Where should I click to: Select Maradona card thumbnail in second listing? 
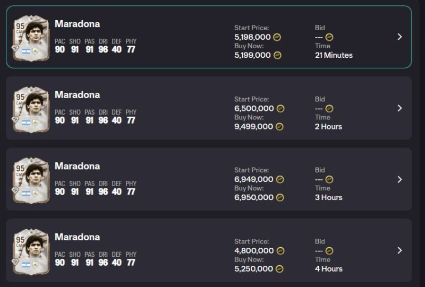point(31,109)
